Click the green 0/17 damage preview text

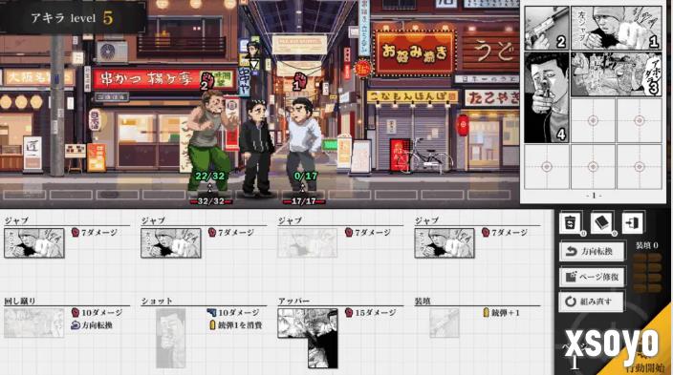pos(306,177)
